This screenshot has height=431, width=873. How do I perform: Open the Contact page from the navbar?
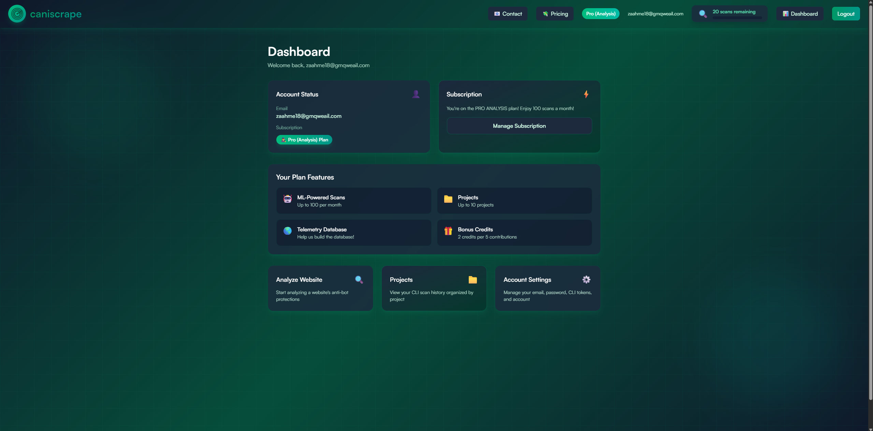click(508, 14)
